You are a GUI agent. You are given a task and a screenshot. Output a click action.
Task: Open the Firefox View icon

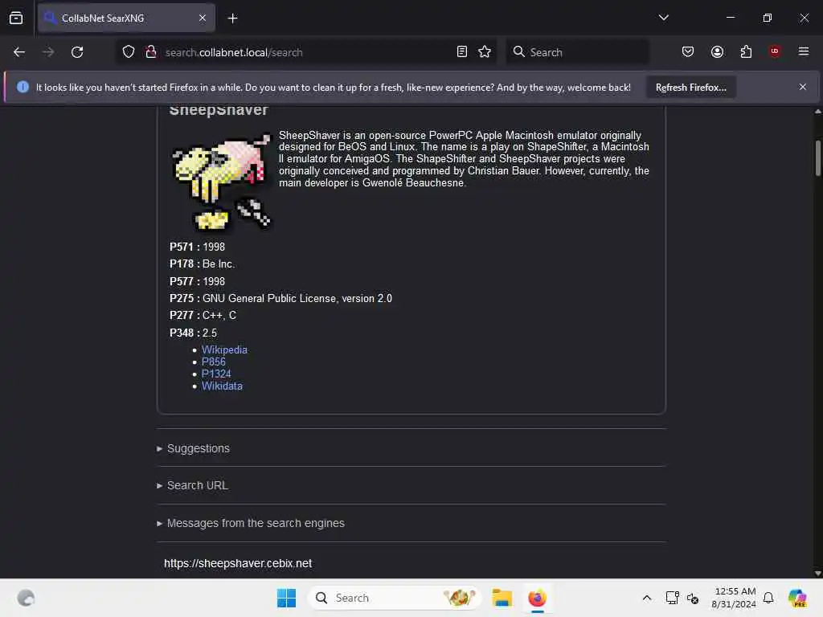click(x=16, y=18)
